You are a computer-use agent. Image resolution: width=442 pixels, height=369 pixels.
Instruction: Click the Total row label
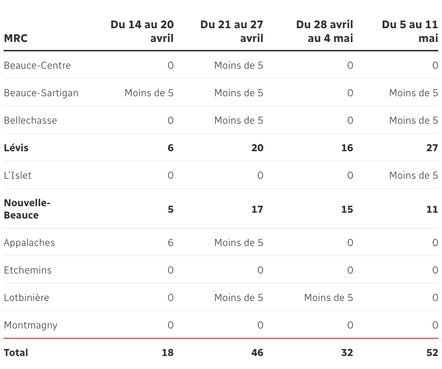pyautogui.click(x=16, y=353)
